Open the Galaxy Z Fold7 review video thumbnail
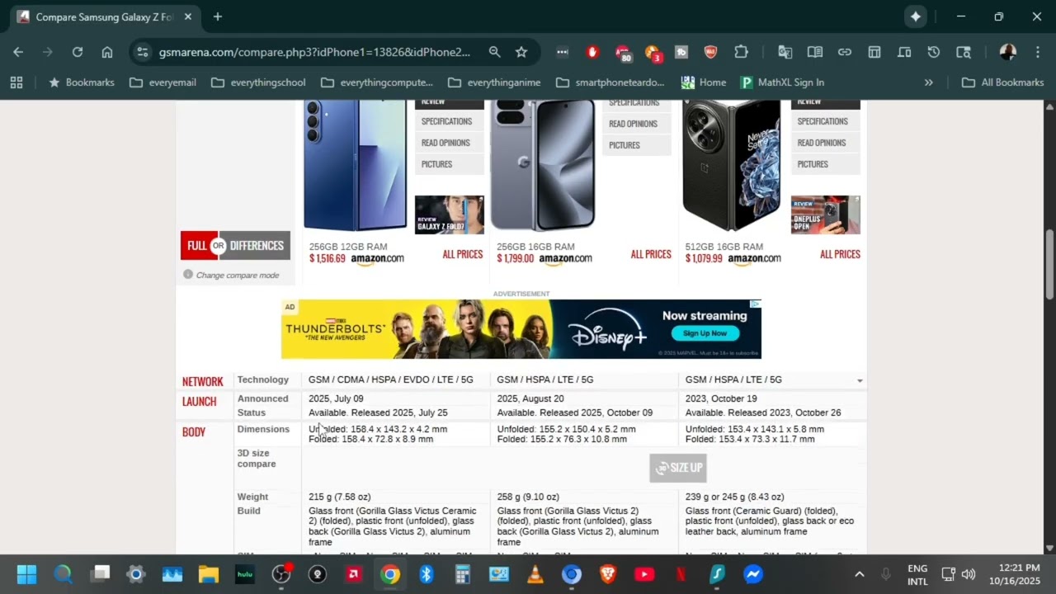This screenshot has width=1056, height=594. (450, 214)
